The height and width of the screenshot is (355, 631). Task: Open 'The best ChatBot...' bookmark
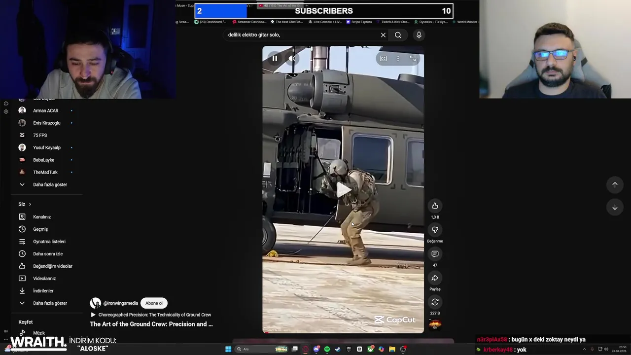(286, 22)
